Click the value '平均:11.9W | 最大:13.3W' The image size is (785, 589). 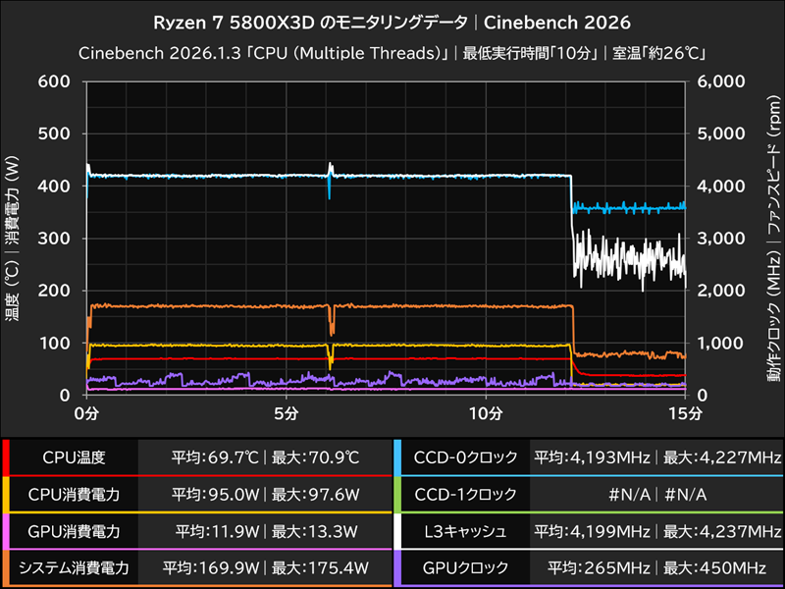click(x=265, y=531)
